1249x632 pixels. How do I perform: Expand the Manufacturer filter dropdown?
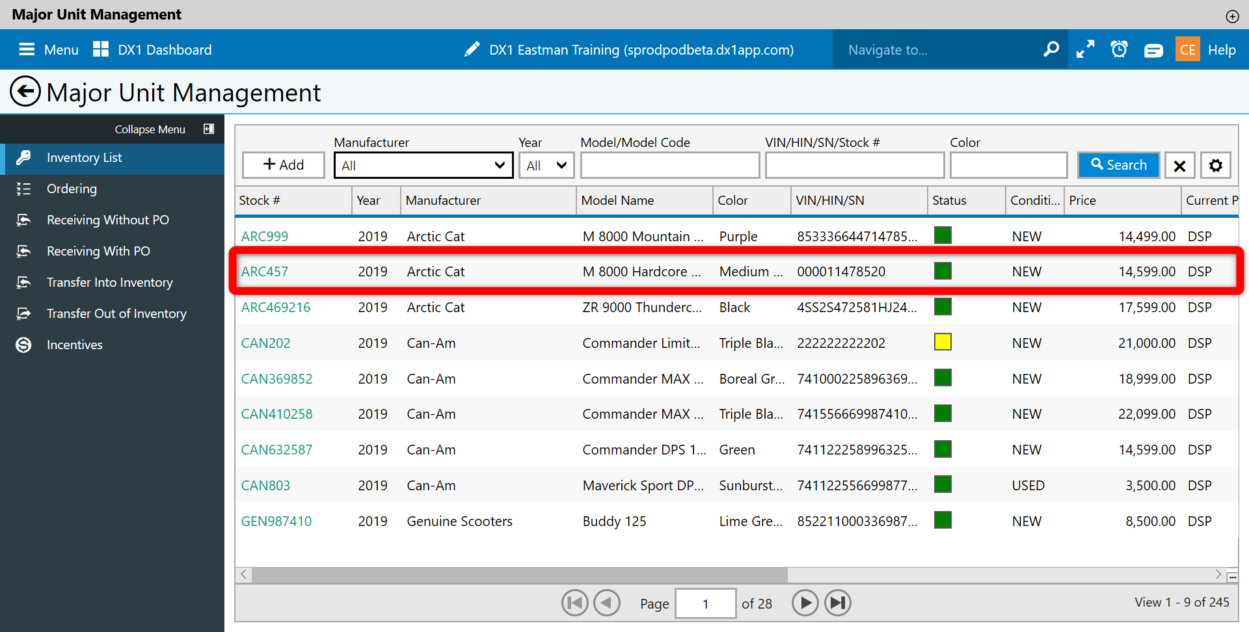[423, 165]
